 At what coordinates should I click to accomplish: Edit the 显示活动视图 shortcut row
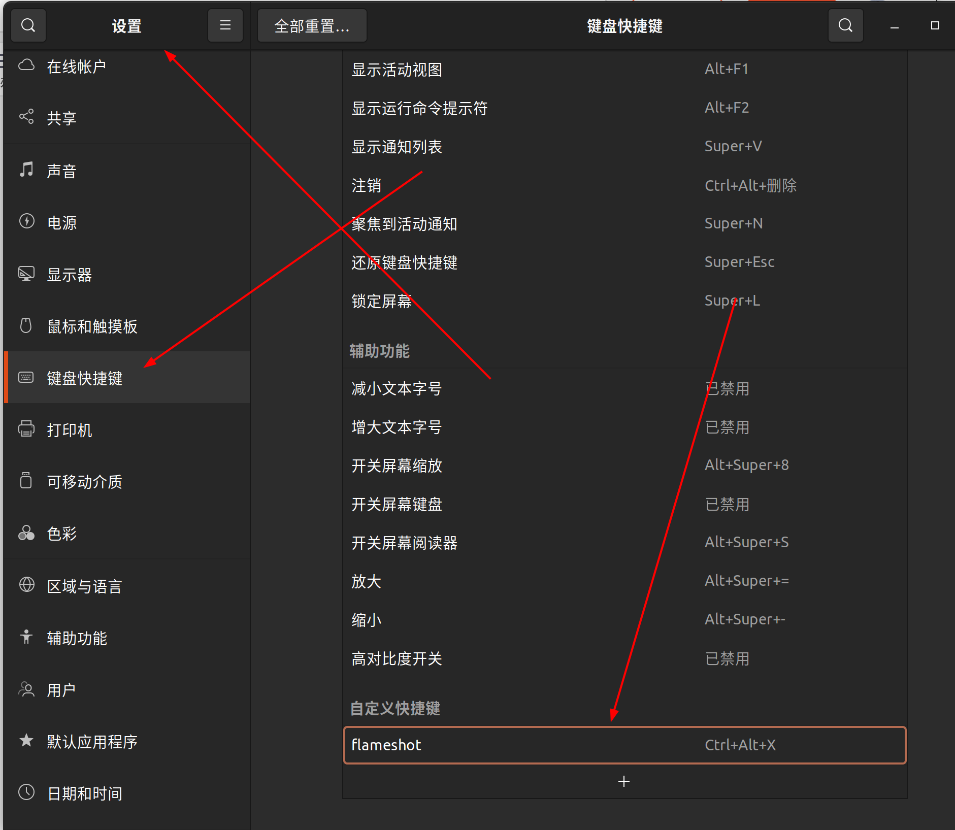[625, 69]
